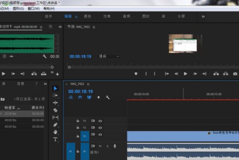This screenshot has height=160, width=239.
Task: Click the Extract button in program monitor
Action: click(x=225, y=74)
